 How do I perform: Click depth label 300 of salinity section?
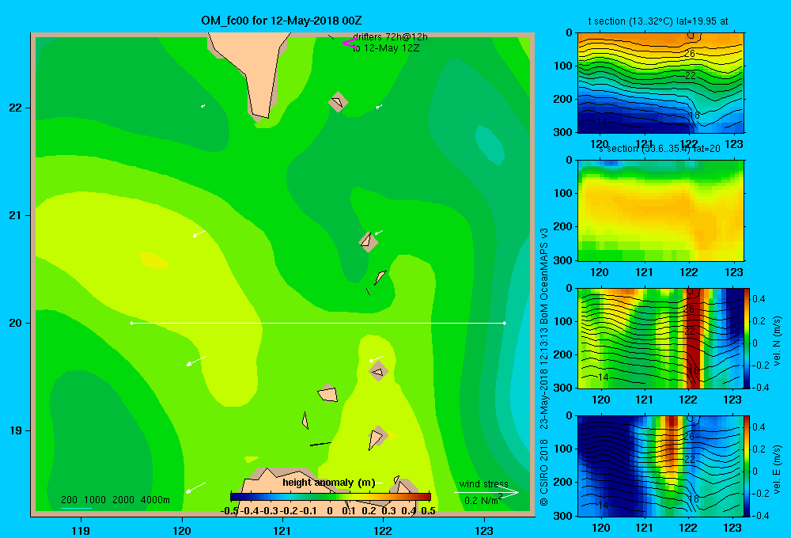(x=563, y=260)
